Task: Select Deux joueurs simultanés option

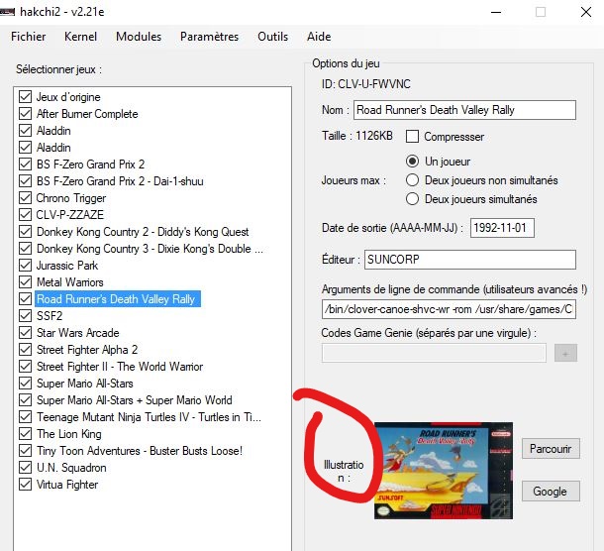Action: [412, 199]
